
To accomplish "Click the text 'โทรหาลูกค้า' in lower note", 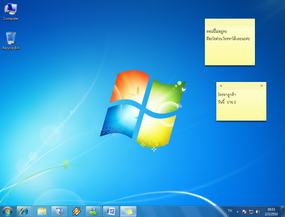I will [227, 94].
